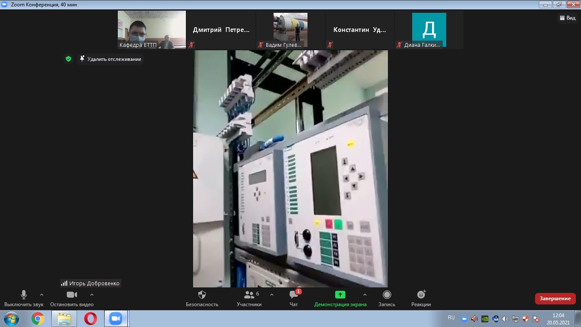Open Reactions (Реакции) smiley icon

pos(421,298)
